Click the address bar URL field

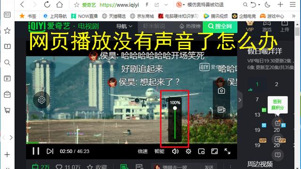[x=119, y=5]
